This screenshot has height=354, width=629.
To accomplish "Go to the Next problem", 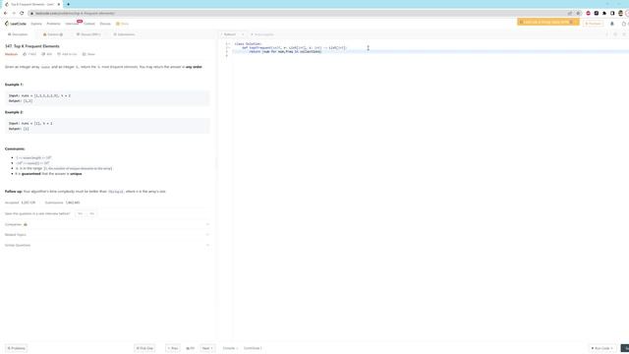I will (207, 348).
